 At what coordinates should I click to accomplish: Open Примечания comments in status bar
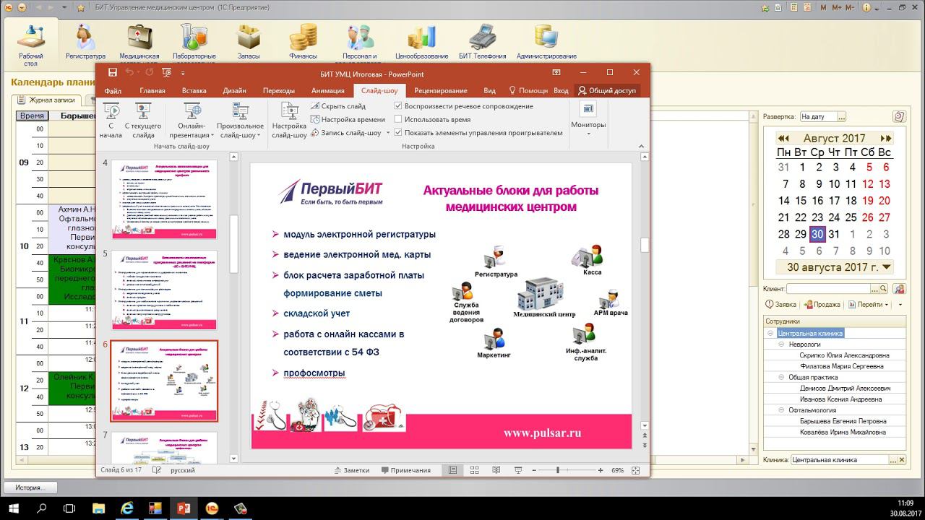click(x=405, y=470)
